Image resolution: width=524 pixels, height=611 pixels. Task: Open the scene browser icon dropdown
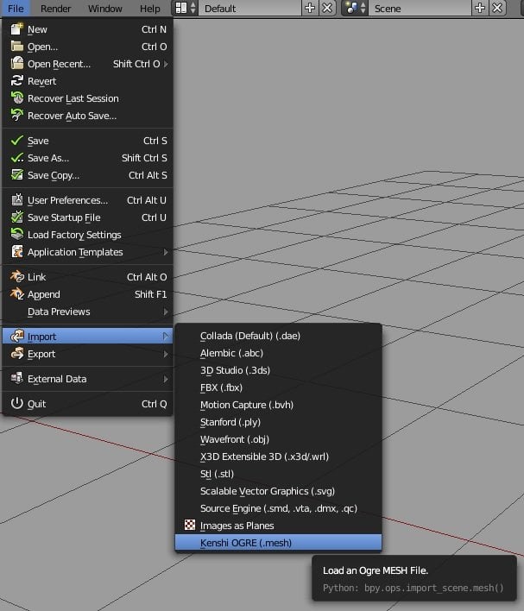tap(355, 8)
